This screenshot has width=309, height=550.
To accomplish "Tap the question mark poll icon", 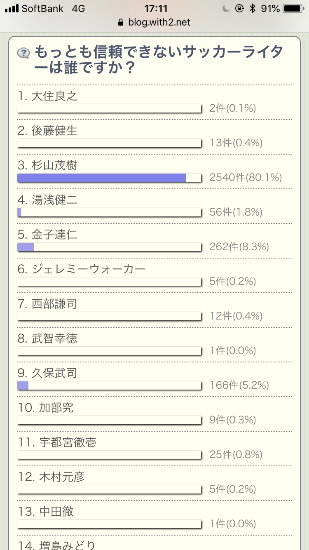I will pos(23,53).
